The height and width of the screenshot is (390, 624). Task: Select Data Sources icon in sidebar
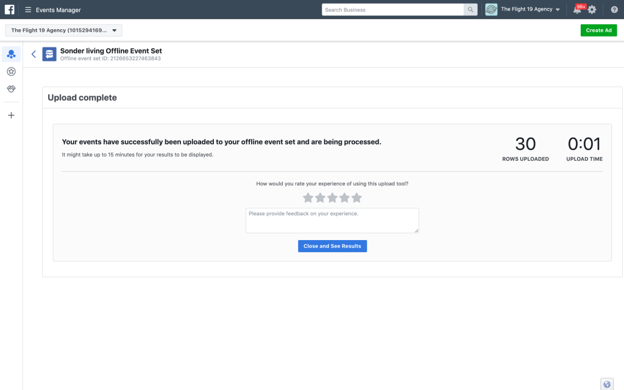[x=11, y=54]
